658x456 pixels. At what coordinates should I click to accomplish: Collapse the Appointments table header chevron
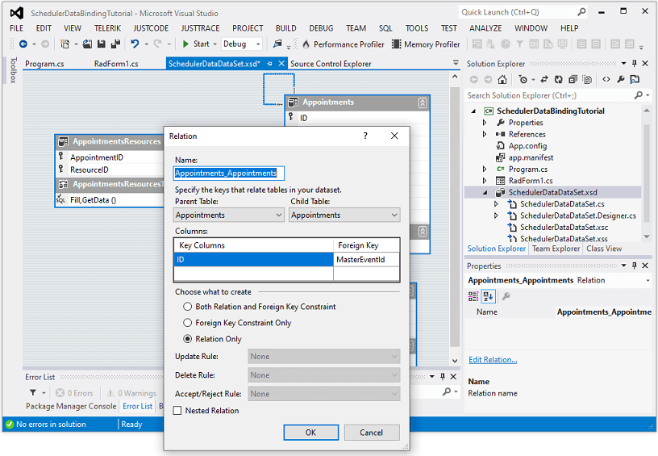pyautogui.click(x=423, y=102)
